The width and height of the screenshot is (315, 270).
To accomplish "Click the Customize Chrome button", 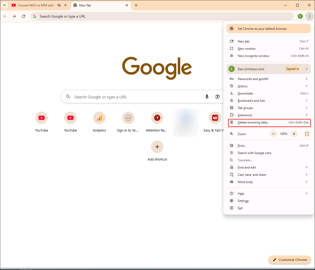I will point(290,260).
